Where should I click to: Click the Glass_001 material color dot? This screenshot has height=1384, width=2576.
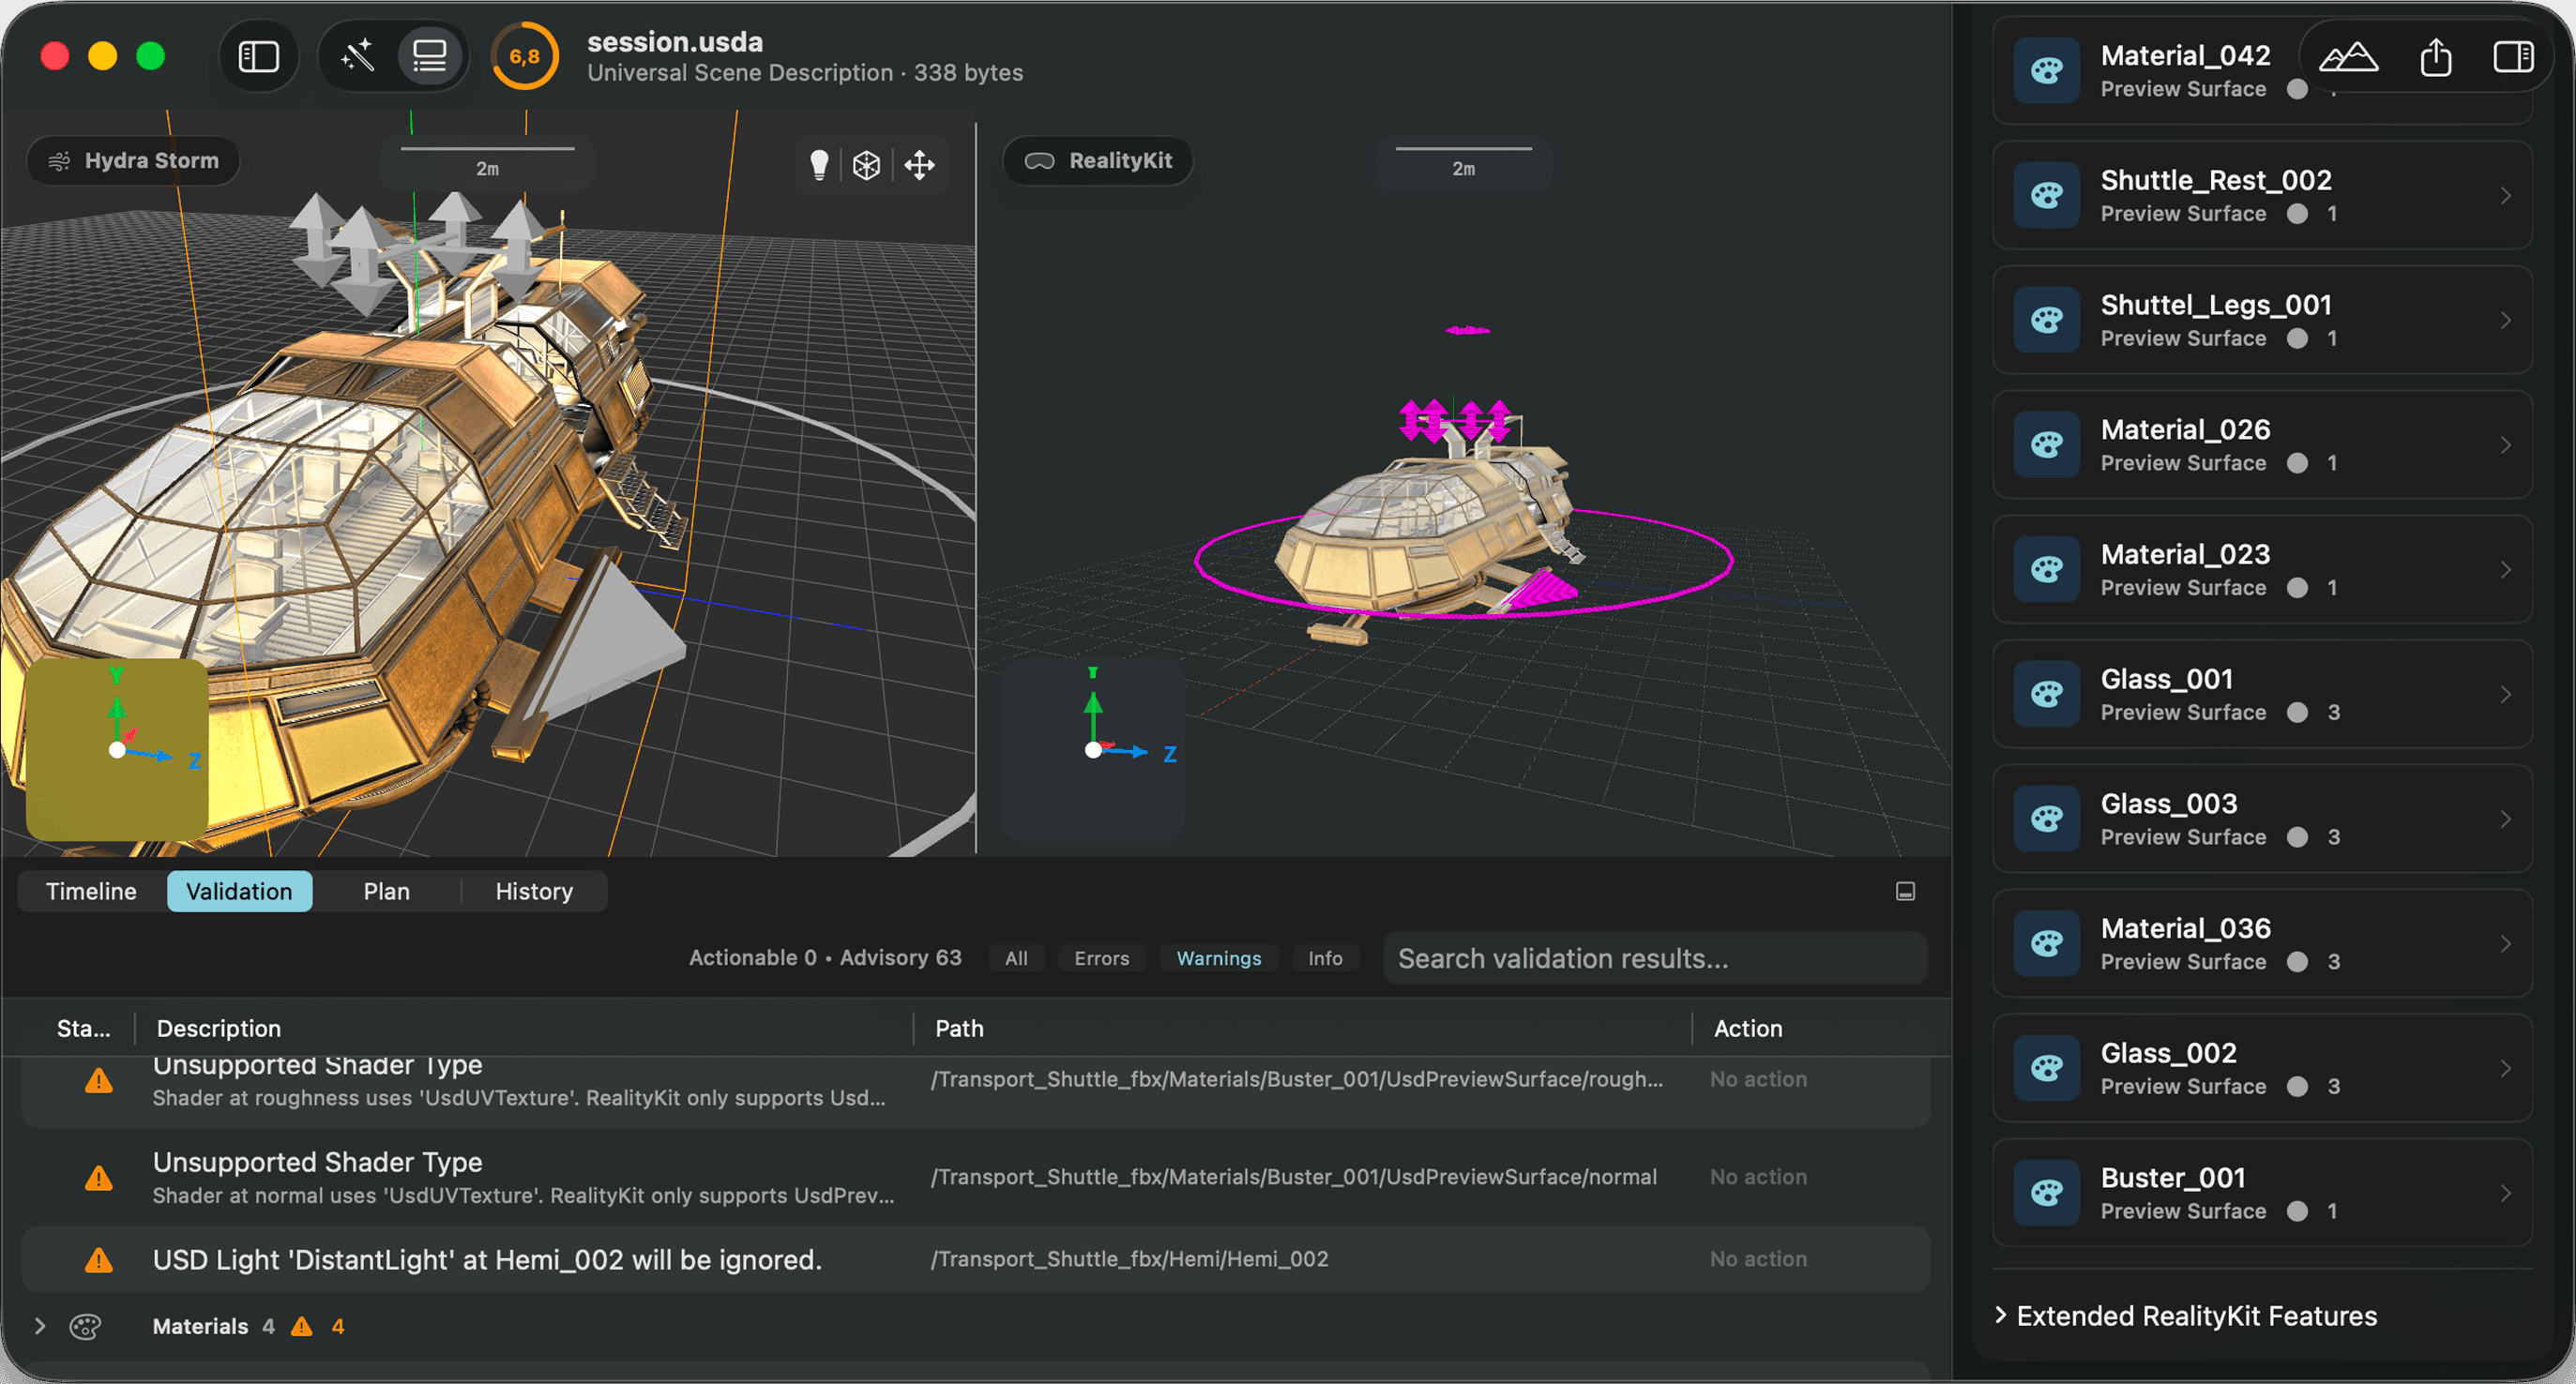click(2298, 713)
